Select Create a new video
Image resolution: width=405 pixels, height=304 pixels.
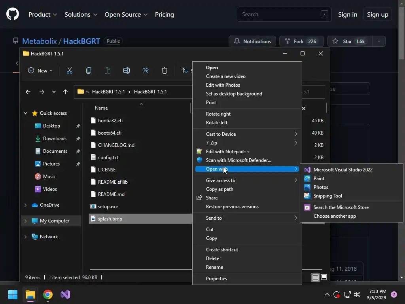pyautogui.click(x=247, y=76)
